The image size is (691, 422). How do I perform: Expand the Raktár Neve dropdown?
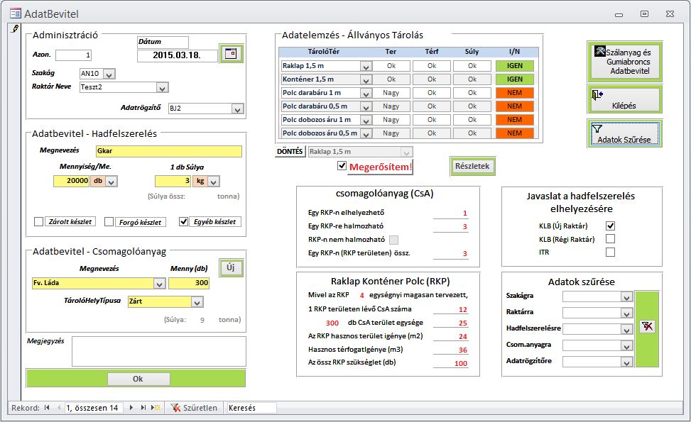[163, 88]
